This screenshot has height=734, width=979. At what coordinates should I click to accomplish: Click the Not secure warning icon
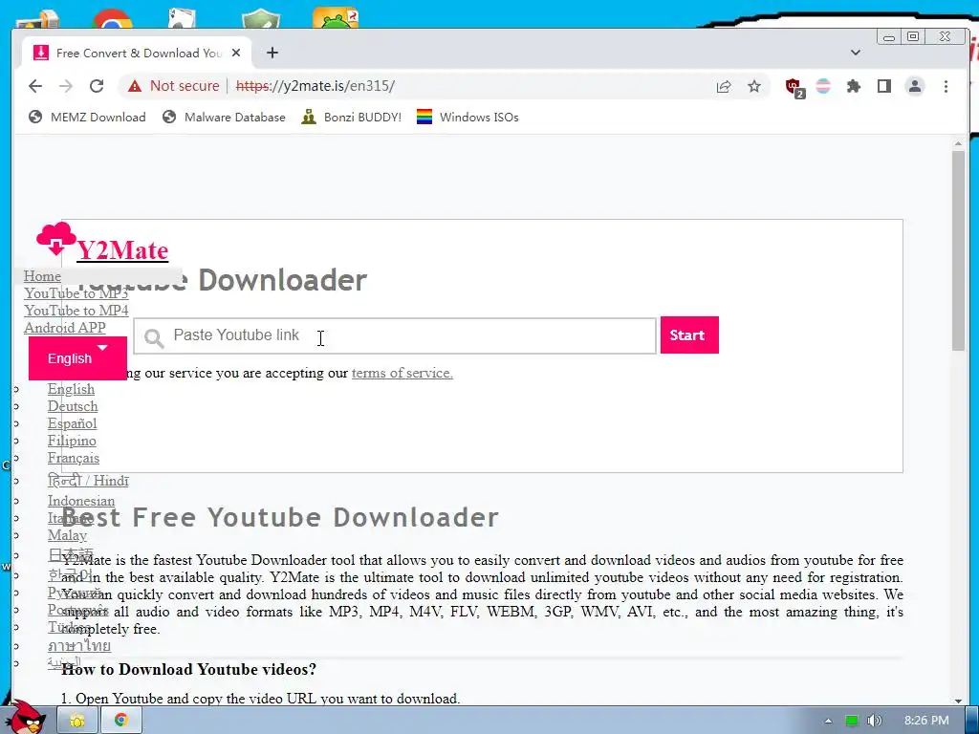coord(135,86)
